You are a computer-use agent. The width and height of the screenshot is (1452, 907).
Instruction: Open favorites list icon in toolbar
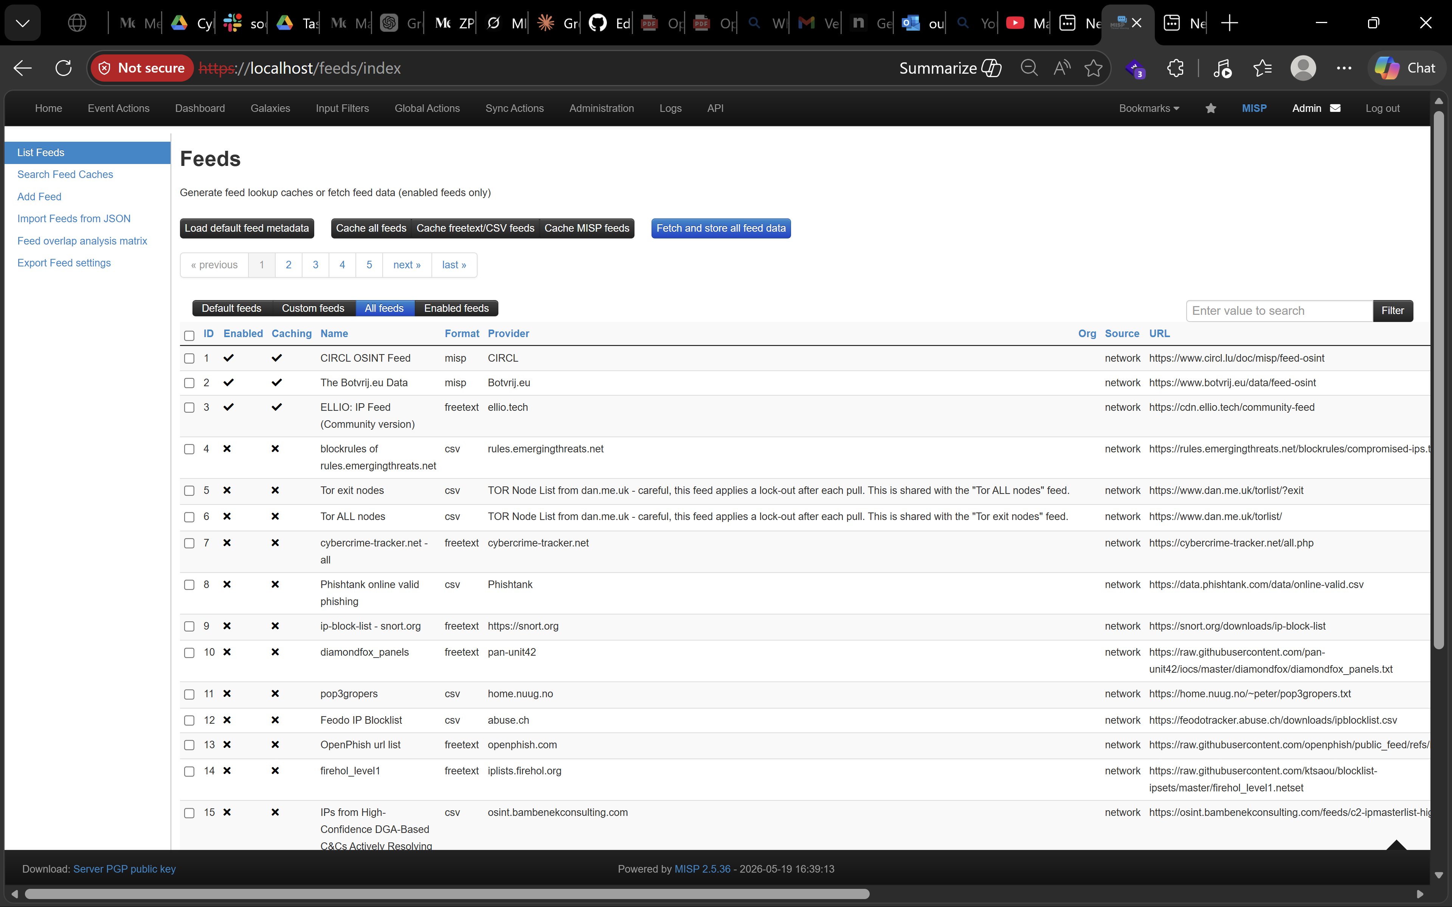click(x=1263, y=68)
